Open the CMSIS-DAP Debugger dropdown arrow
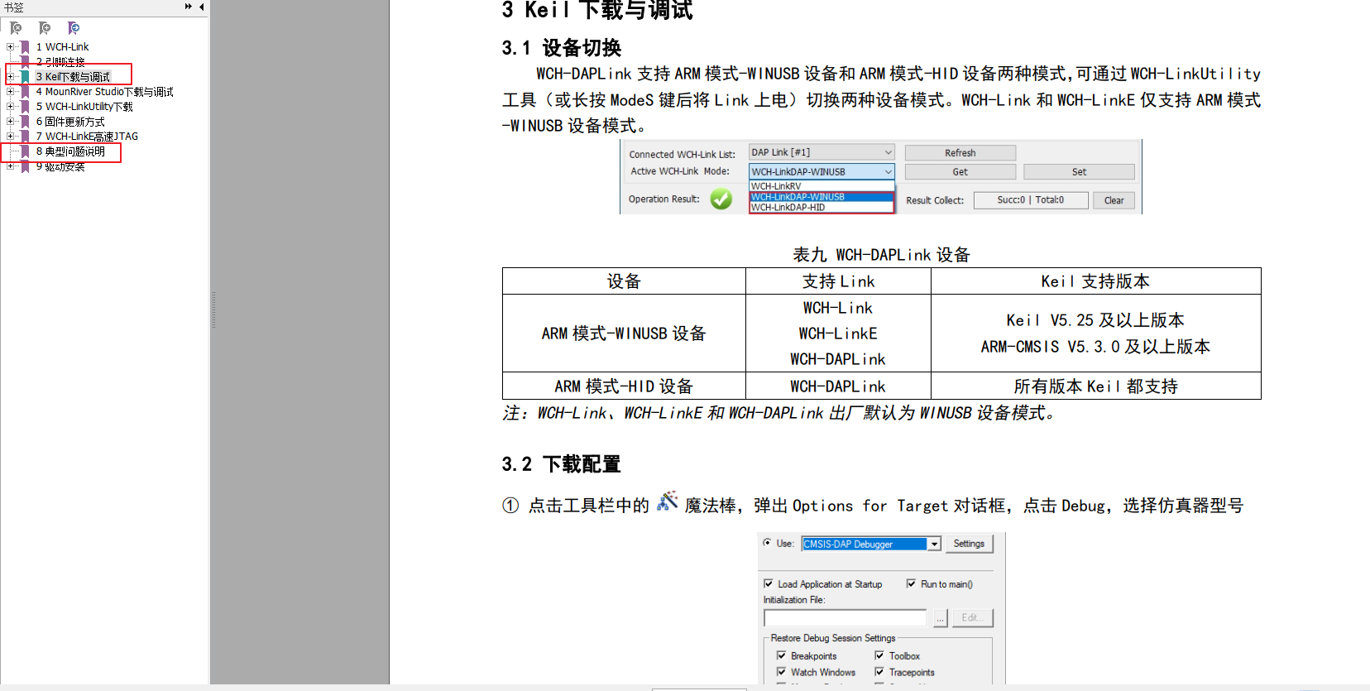This screenshot has width=1370, height=691. [934, 544]
